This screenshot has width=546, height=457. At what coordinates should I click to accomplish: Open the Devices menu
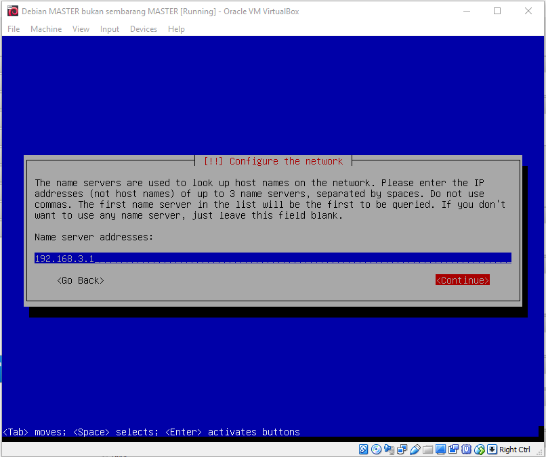144,29
